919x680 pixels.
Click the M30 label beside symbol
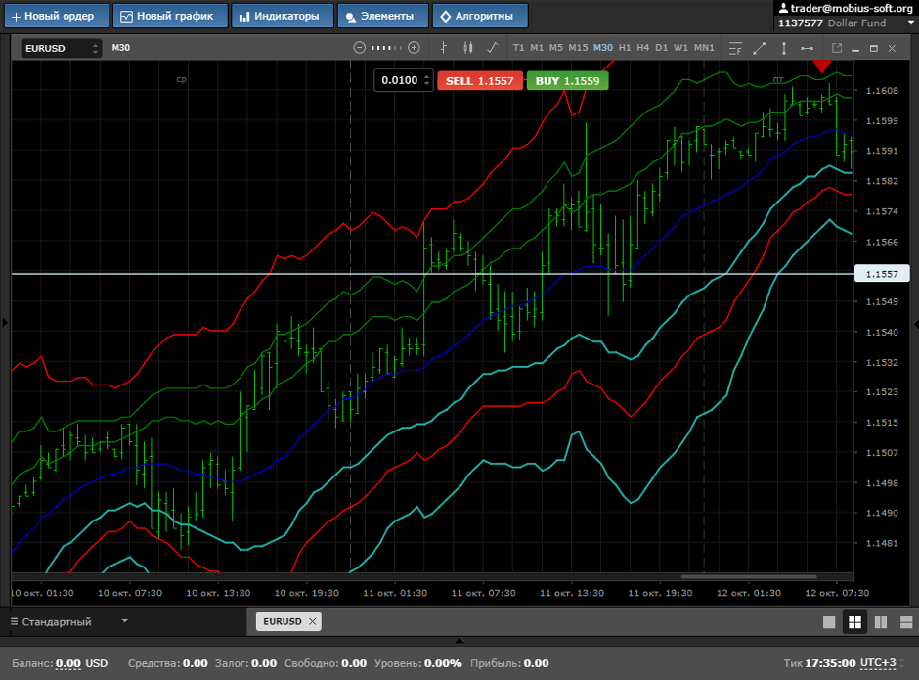pos(120,48)
